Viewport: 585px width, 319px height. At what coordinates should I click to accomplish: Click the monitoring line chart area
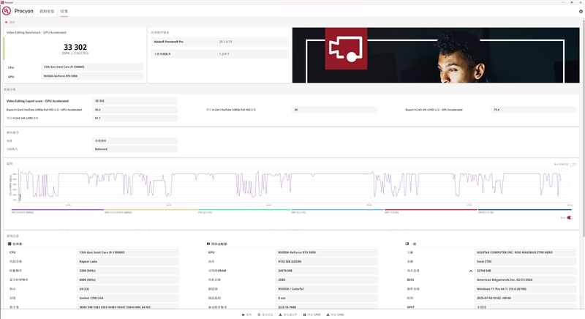295,184
